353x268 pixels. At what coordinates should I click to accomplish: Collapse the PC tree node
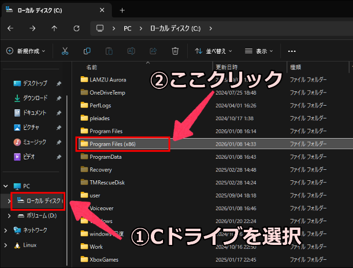click(x=6, y=186)
